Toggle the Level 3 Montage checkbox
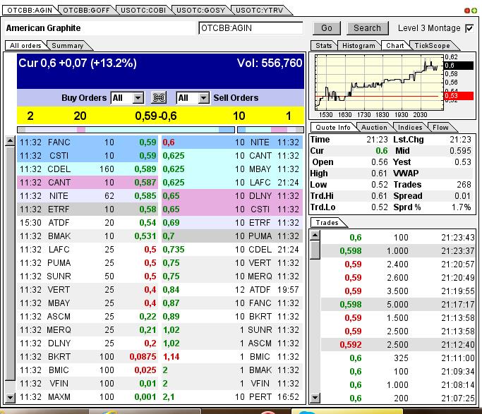Viewport: 482px width, 414px height. click(x=469, y=28)
